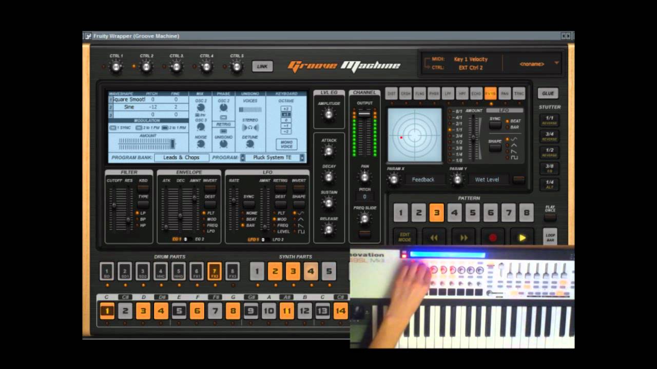Click the XY pad target display
The image size is (657, 369).
coord(415,135)
